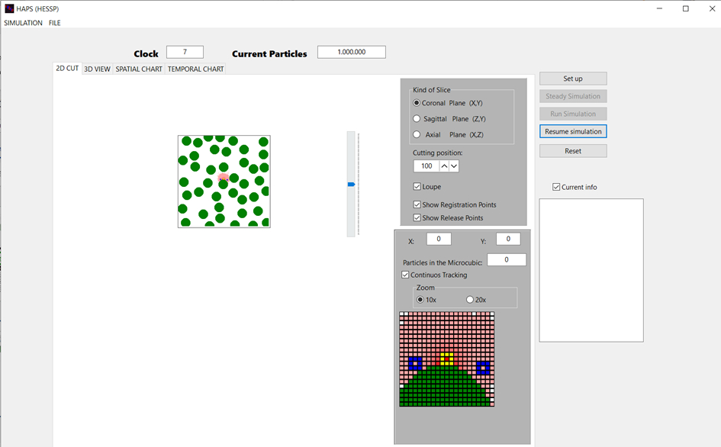
Task: Select the Axial Plane (X,Z) slice
Action: click(417, 135)
